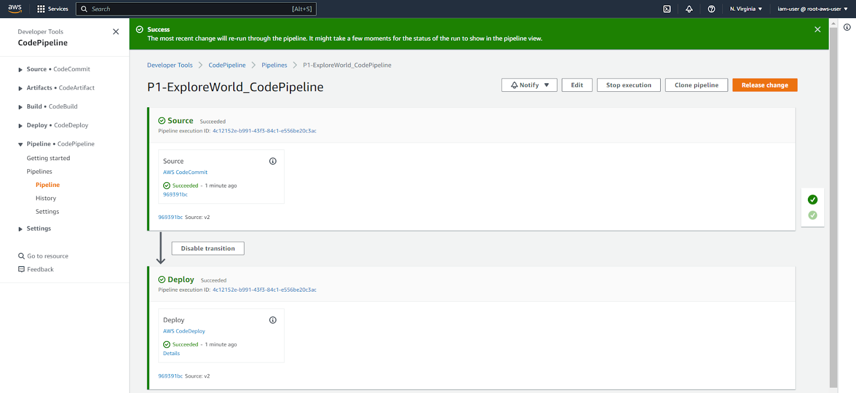Expand the Build CodeBuild section

pos(20,107)
